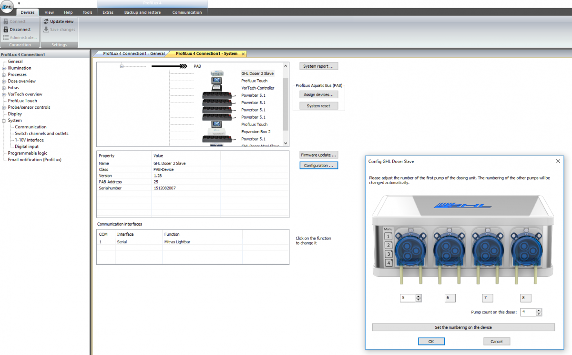Expand the Illumination tree node

point(4,68)
